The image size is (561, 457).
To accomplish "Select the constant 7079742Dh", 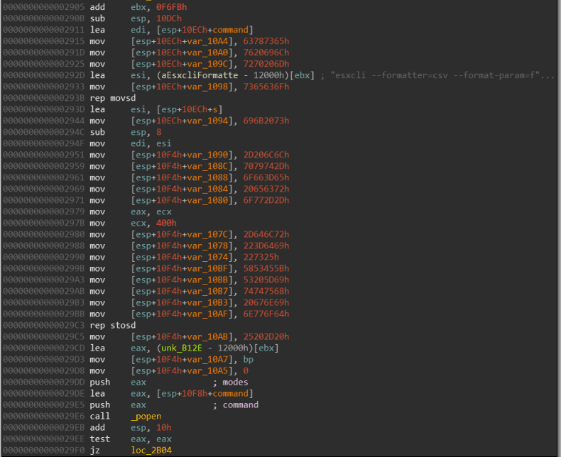I will click(x=266, y=166).
